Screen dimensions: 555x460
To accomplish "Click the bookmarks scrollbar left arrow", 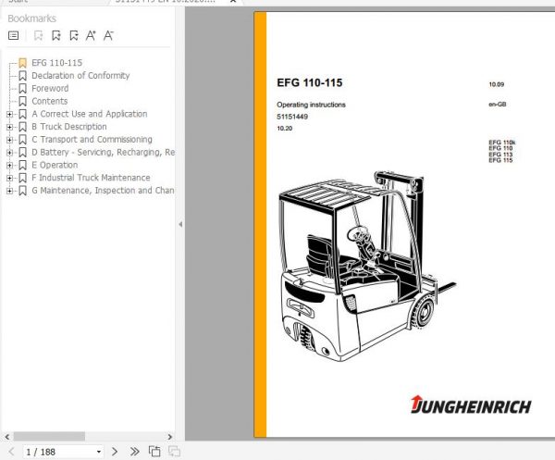I will click(7, 437).
